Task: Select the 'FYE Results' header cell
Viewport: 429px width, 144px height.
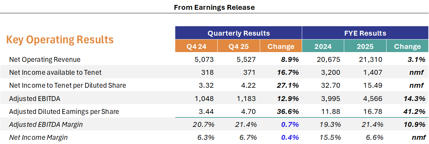Action: coord(365,33)
